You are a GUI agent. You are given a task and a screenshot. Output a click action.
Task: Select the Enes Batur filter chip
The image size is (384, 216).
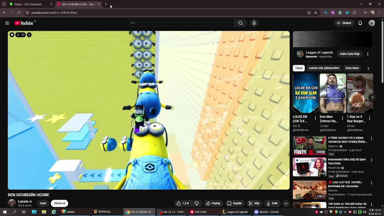pyautogui.click(x=352, y=68)
